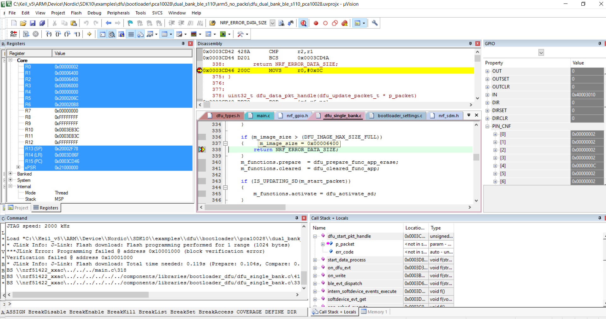Toggle the breakpoint marker at line 336
The image size is (606, 319).
click(202, 137)
